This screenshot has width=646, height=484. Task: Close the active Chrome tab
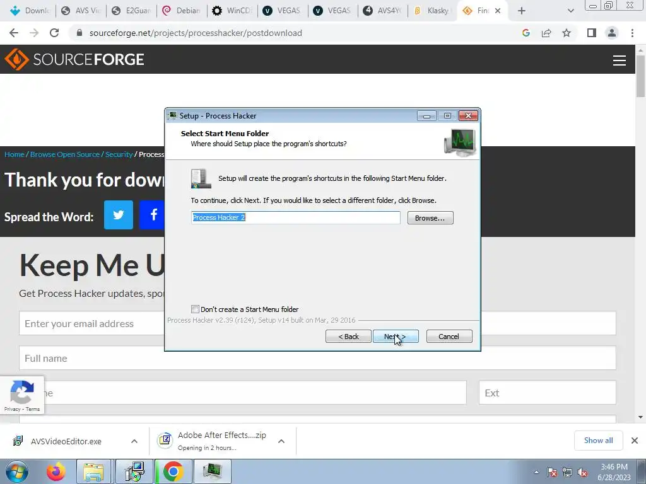pyautogui.click(x=498, y=11)
